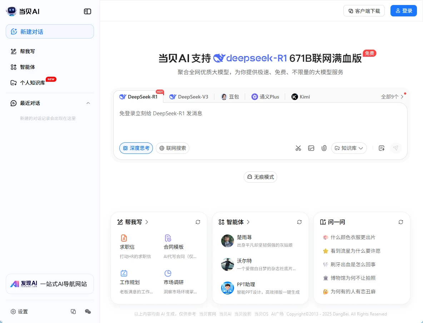The height and width of the screenshot is (323, 423).
Task: Click the WeChat icon in sidebar footer
Action: coord(88,312)
